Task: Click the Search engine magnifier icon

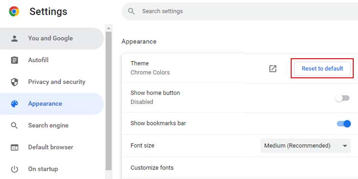Action: [14, 126]
